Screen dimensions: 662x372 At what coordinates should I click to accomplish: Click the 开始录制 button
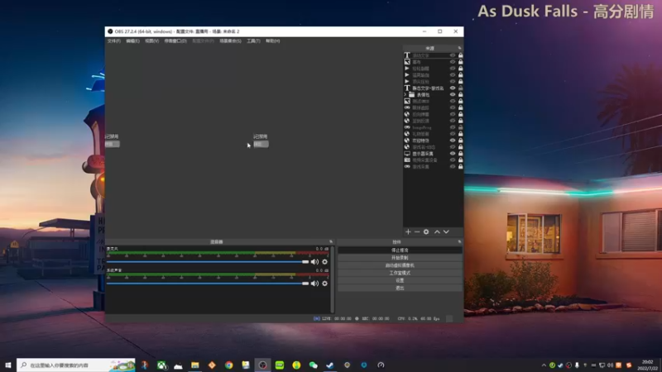coord(400,258)
